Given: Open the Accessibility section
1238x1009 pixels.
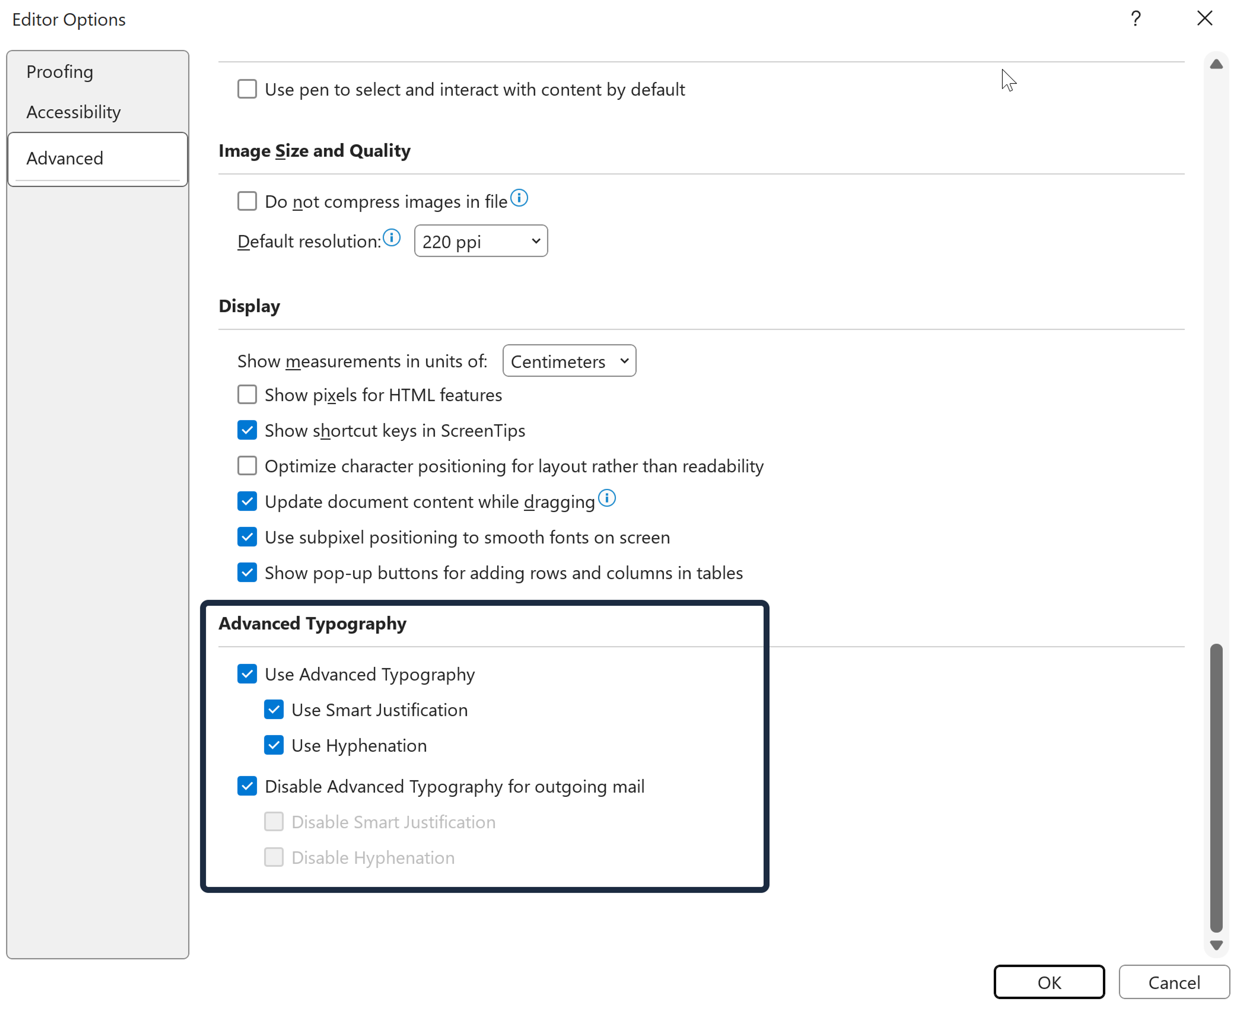Looking at the screenshot, I should point(73,112).
